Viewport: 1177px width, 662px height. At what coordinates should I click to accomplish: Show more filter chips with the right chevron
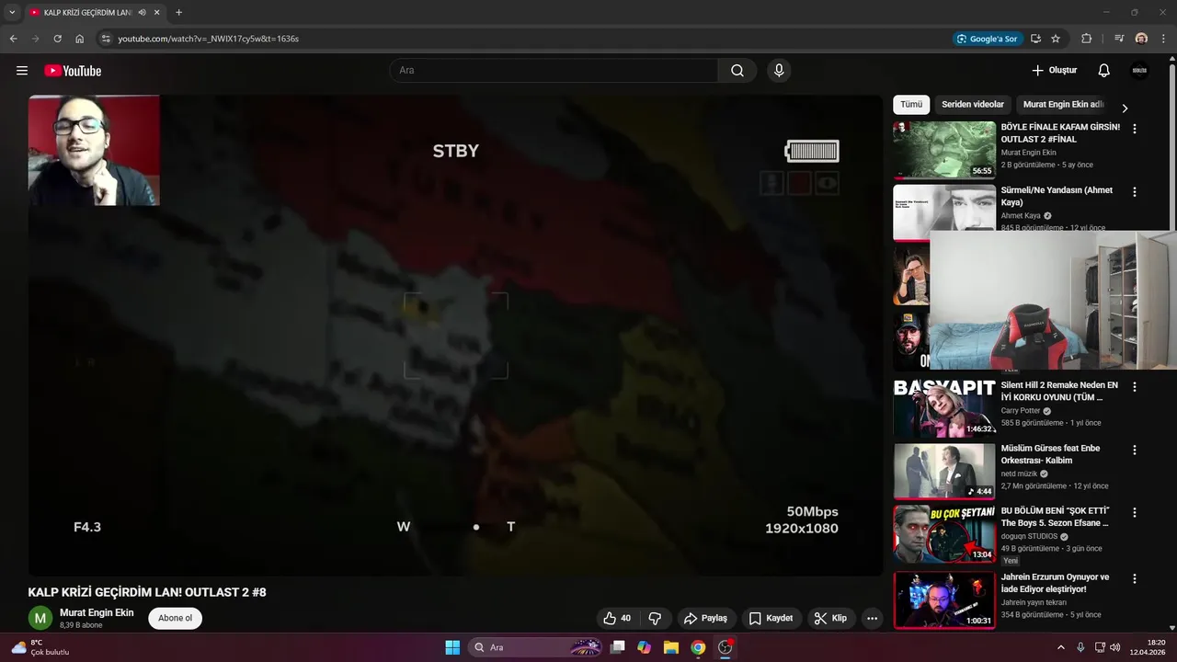(x=1124, y=108)
